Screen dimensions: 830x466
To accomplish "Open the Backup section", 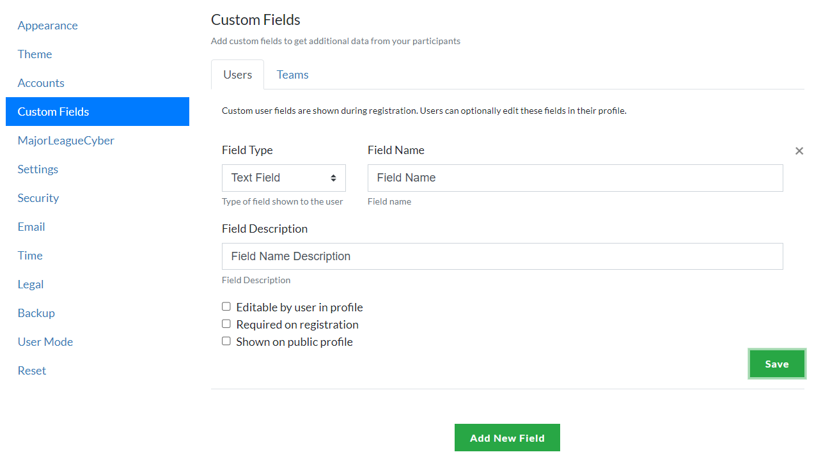I will pos(36,313).
